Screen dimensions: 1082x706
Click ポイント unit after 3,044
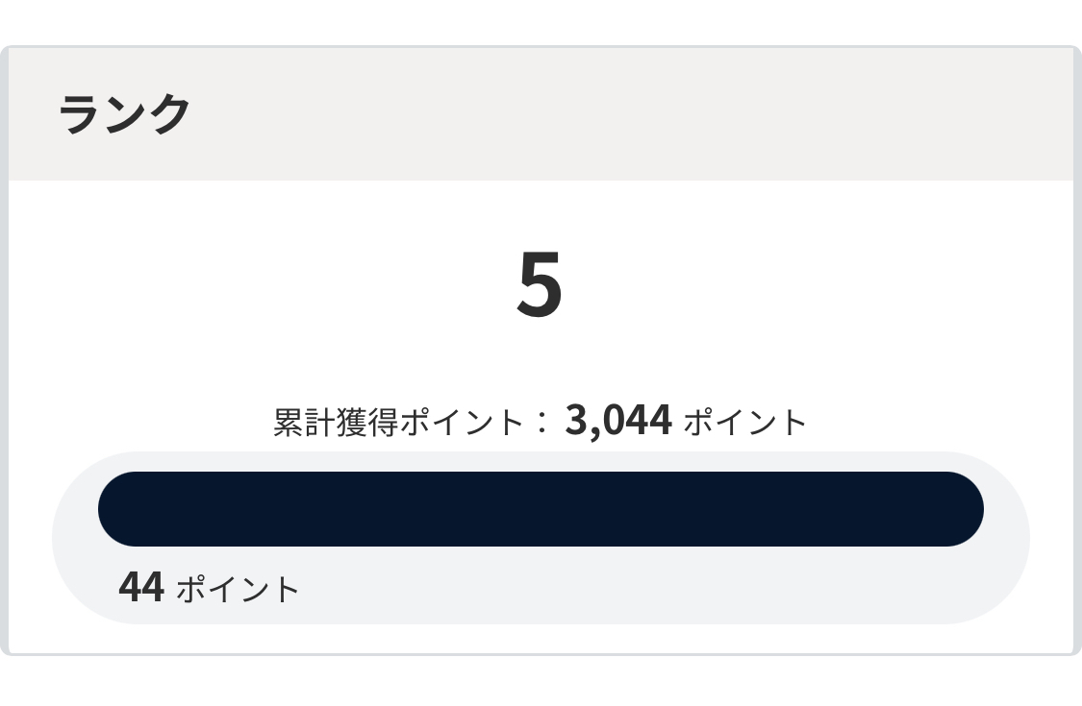click(745, 422)
